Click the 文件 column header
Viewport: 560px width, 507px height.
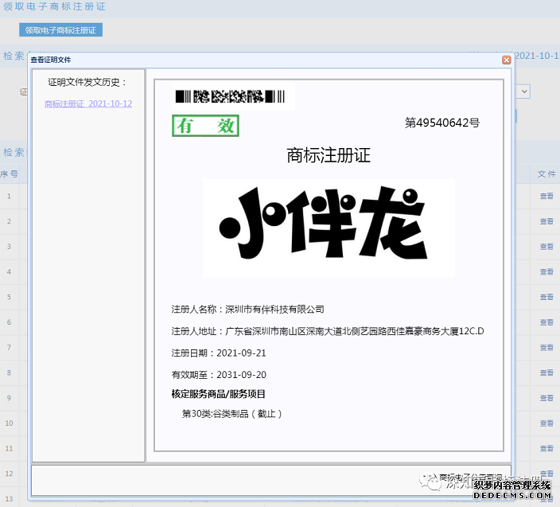point(546,174)
